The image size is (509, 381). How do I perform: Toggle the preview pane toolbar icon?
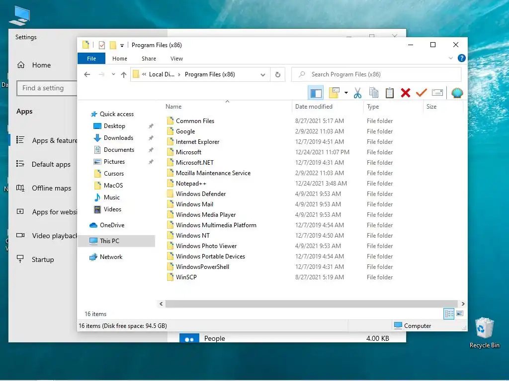pyautogui.click(x=316, y=93)
